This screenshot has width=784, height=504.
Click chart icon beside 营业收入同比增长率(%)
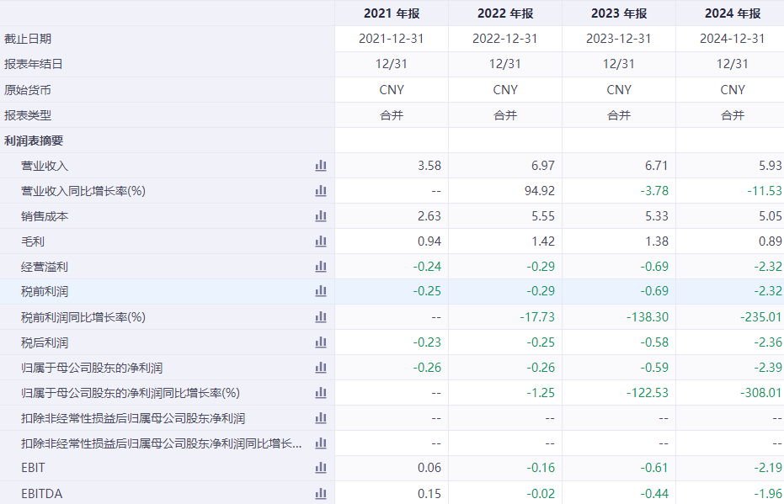click(x=321, y=191)
